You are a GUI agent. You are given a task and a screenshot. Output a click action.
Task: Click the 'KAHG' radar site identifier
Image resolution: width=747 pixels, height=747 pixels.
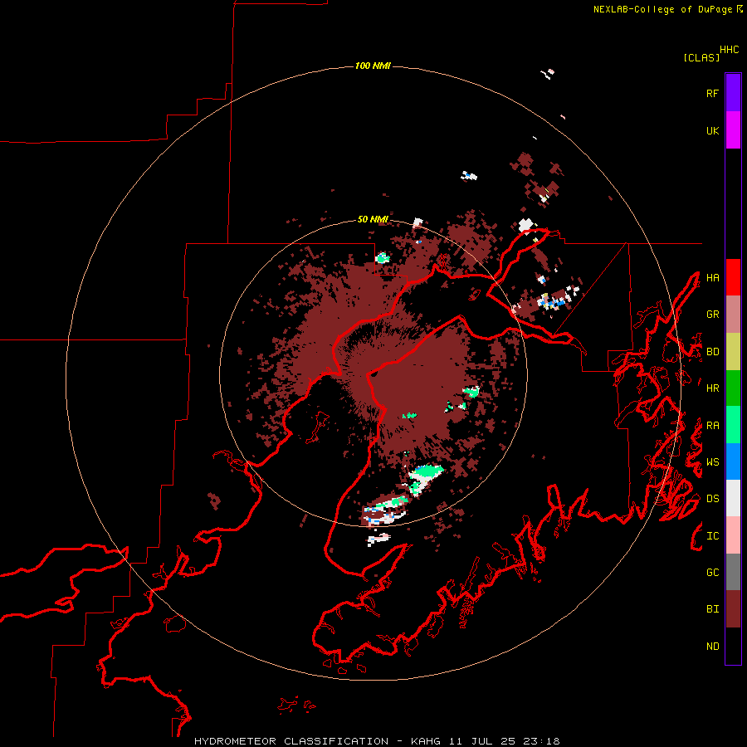pos(426,741)
